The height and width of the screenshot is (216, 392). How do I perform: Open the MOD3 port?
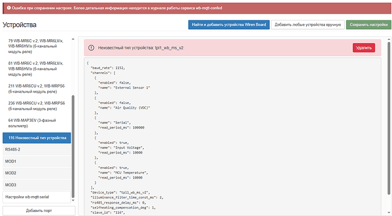[37, 185]
